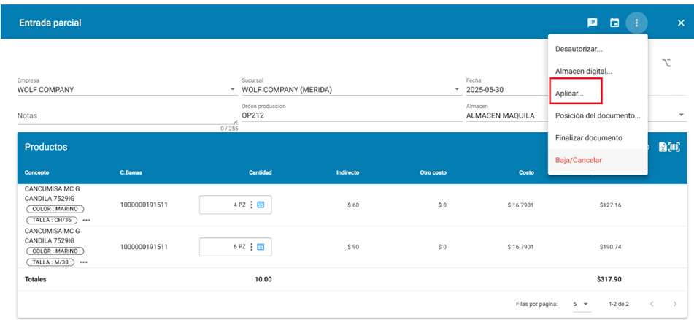This screenshot has width=694, height=320.
Task: Click the Productos section title
Action: pyautogui.click(x=46, y=147)
